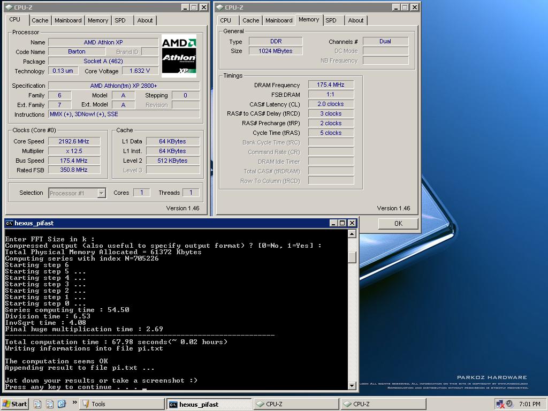Minimize the left CPU-Z window
Screen dimensions: 548x411
pos(185,7)
